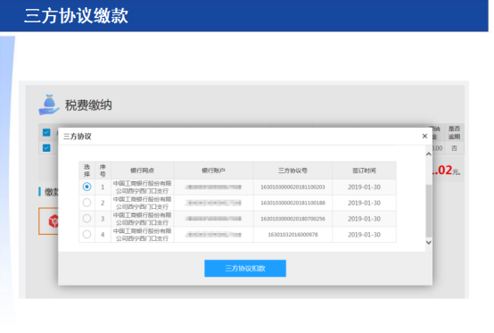This screenshot has width=494, height=333.
Task: Click the 税费缴纳 money bag icon
Action: pos(48,104)
